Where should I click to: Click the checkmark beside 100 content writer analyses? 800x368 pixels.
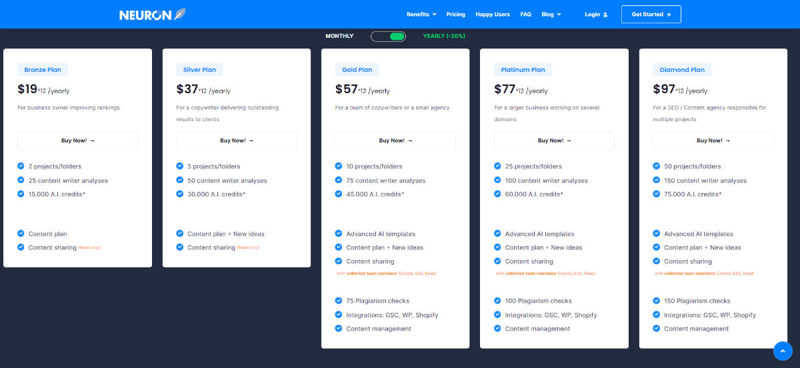pos(498,180)
